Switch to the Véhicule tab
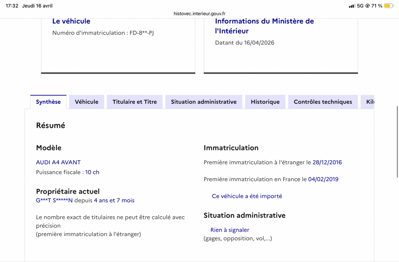 [86, 102]
